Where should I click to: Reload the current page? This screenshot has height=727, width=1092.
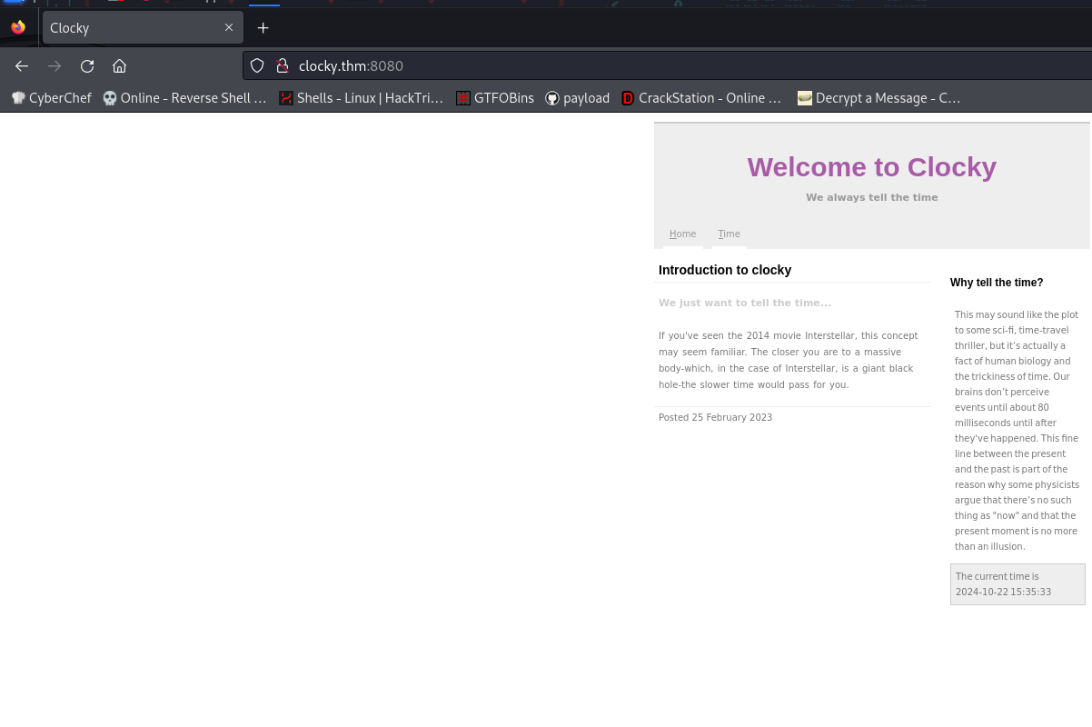pyautogui.click(x=87, y=65)
